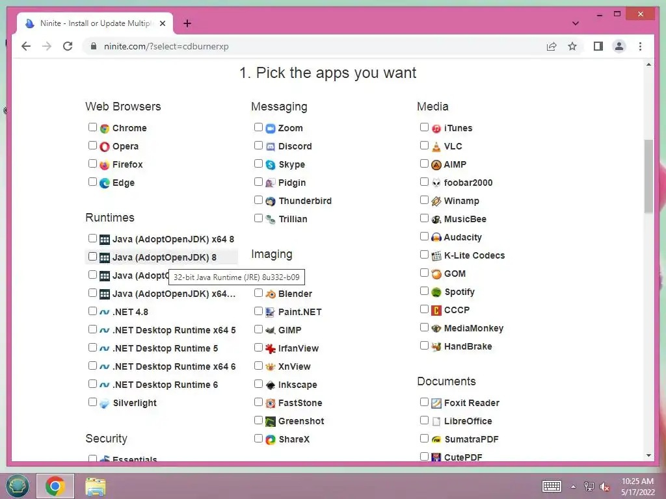Click the foobar2000 alien icon
This screenshot has width=666, height=499.
click(x=436, y=183)
